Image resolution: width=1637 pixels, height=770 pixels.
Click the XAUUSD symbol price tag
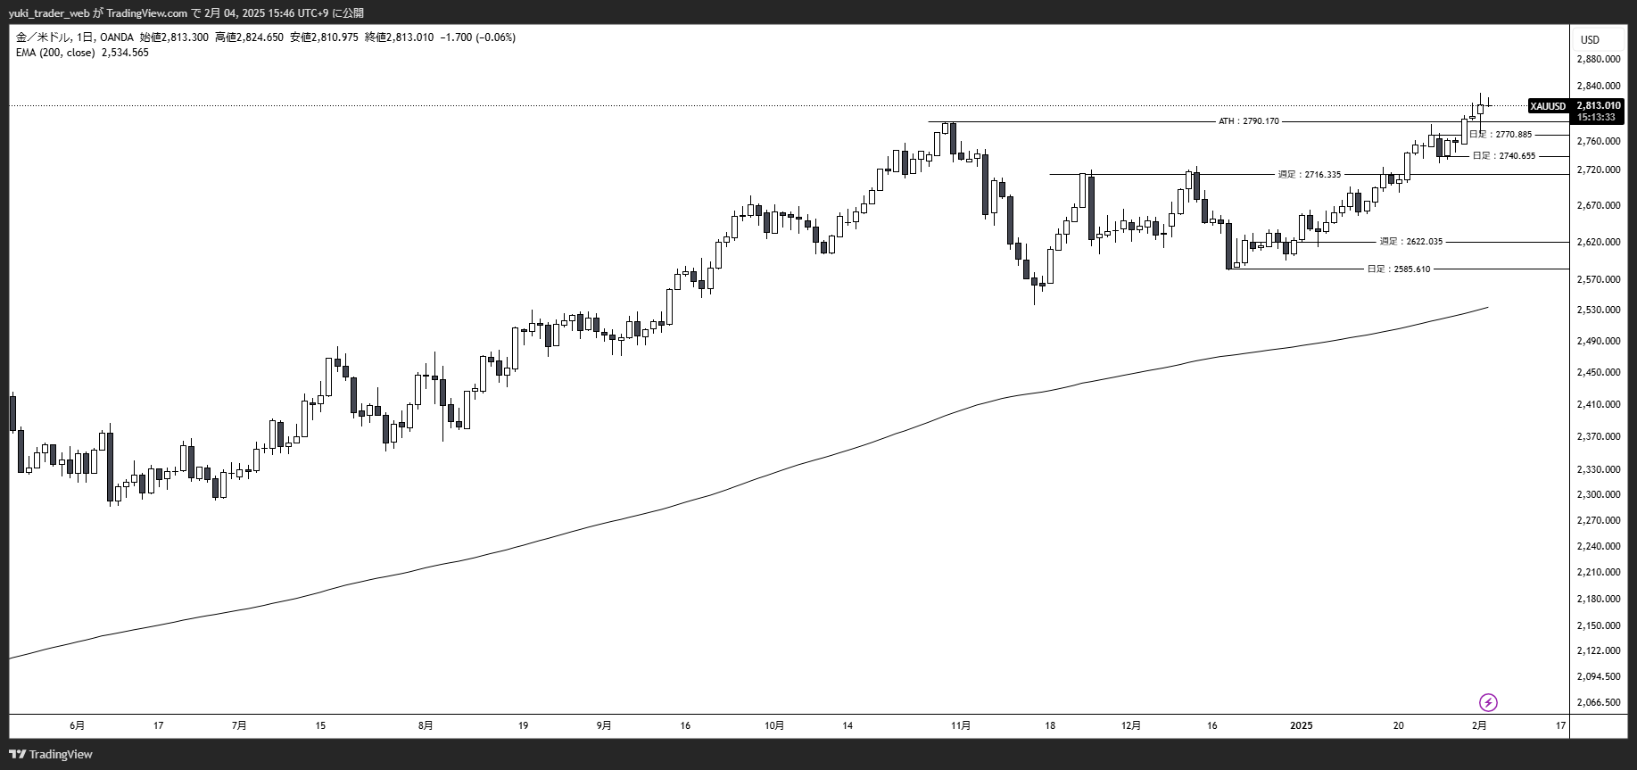click(x=1548, y=106)
